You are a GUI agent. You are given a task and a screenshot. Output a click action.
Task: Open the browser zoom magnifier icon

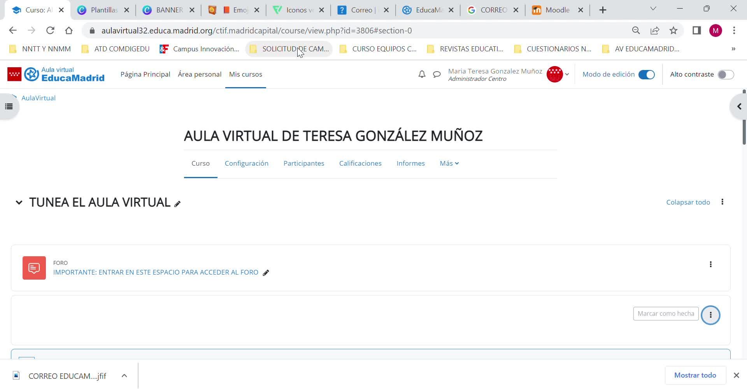(636, 30)
